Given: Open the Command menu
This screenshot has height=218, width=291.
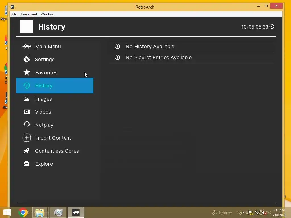Looking at the screenshot, I should click(x=29, y=14).
